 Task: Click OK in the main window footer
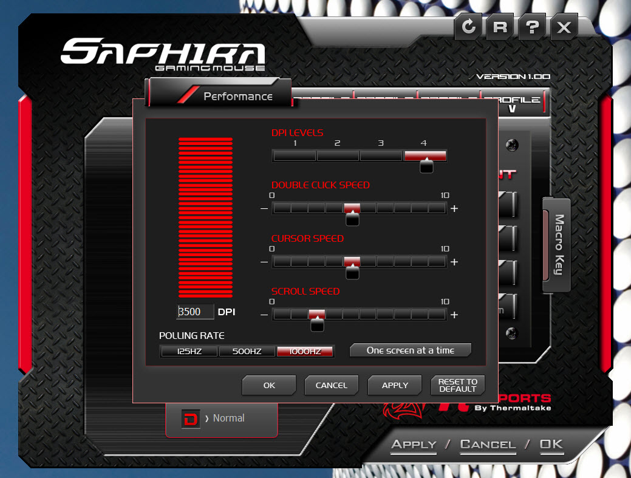(x=551, y=445)
